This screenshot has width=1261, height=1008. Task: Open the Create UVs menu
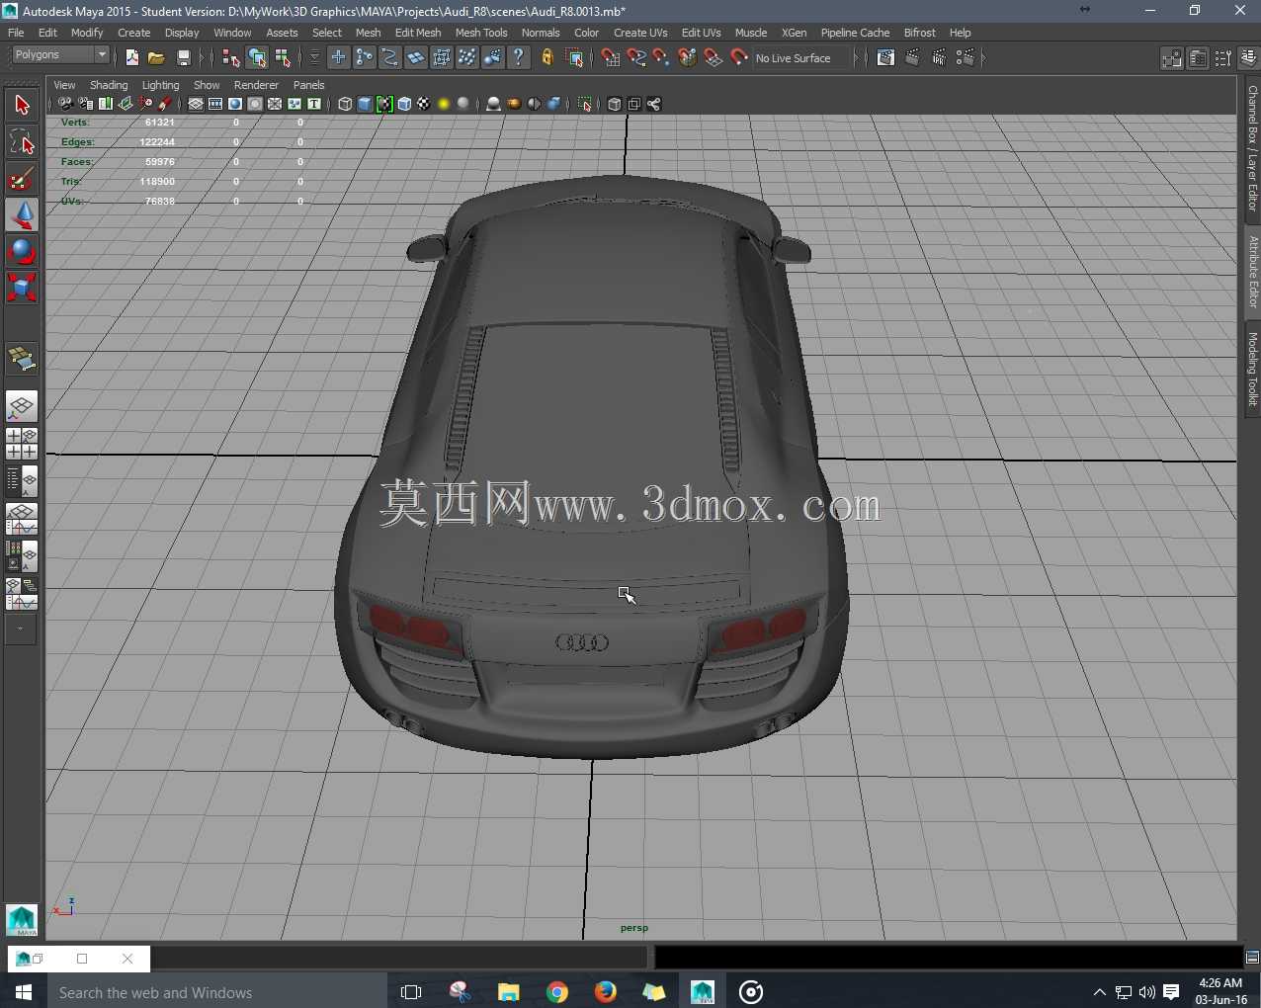pos(640,33)
